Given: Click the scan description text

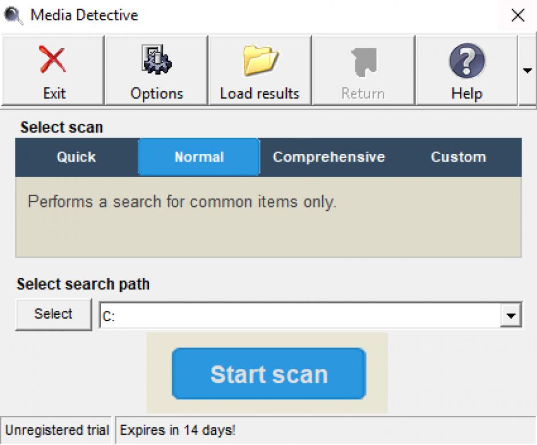Looking at the screenshot, I should (x=182, y=202).
